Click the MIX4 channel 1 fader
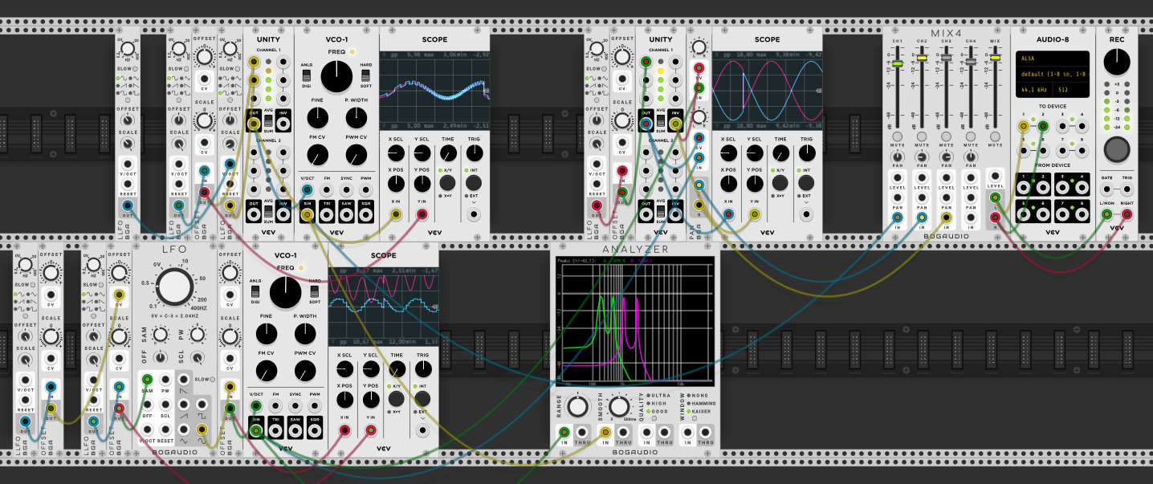Screen dimensions: 1153x484 (897, 63)
